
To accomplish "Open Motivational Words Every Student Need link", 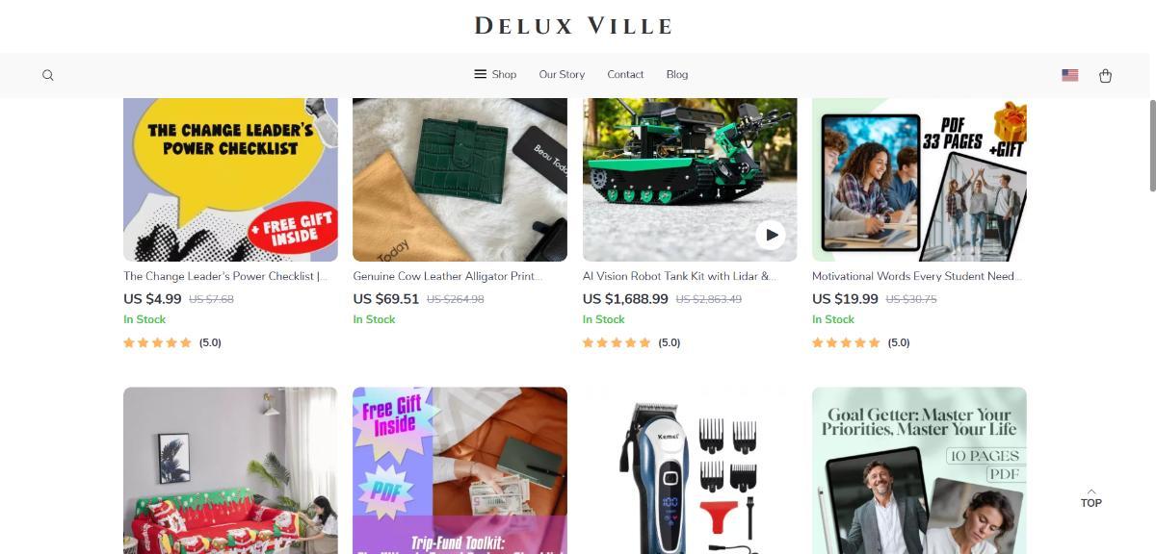I will (x=916, y=276).
